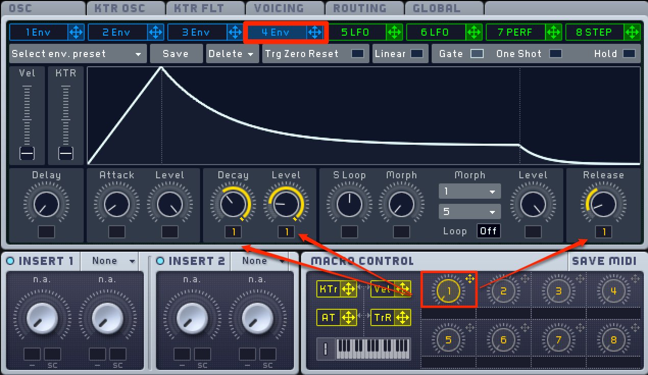The image size is (648, 375).
Task: Open the GLOBAL tab
Action: click(x=444, y=8)
